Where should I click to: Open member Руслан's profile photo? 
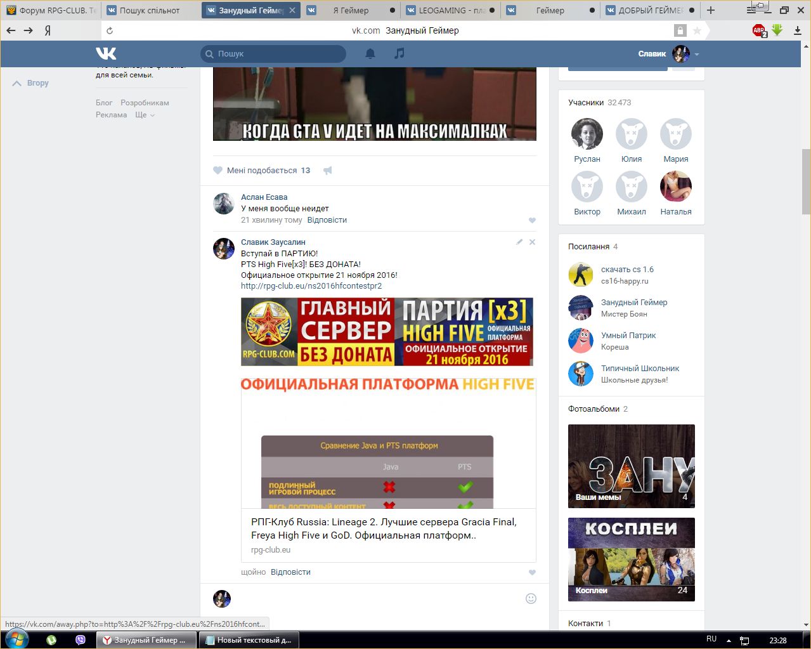[587, 134]
